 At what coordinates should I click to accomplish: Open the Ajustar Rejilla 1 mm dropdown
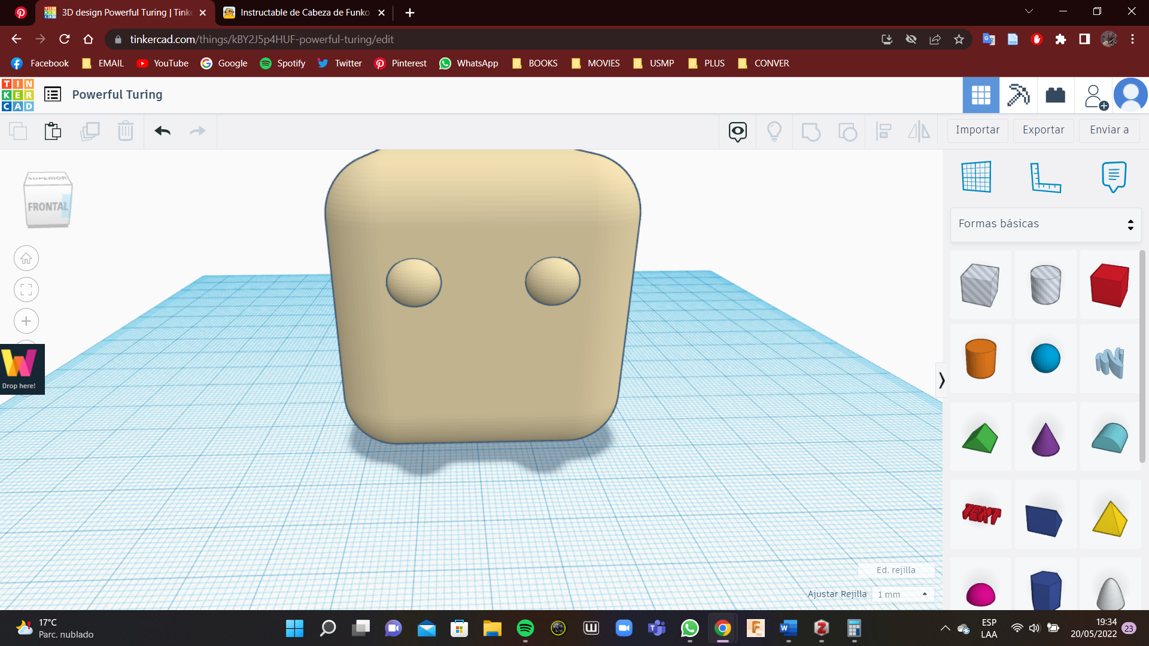point(902,594)
